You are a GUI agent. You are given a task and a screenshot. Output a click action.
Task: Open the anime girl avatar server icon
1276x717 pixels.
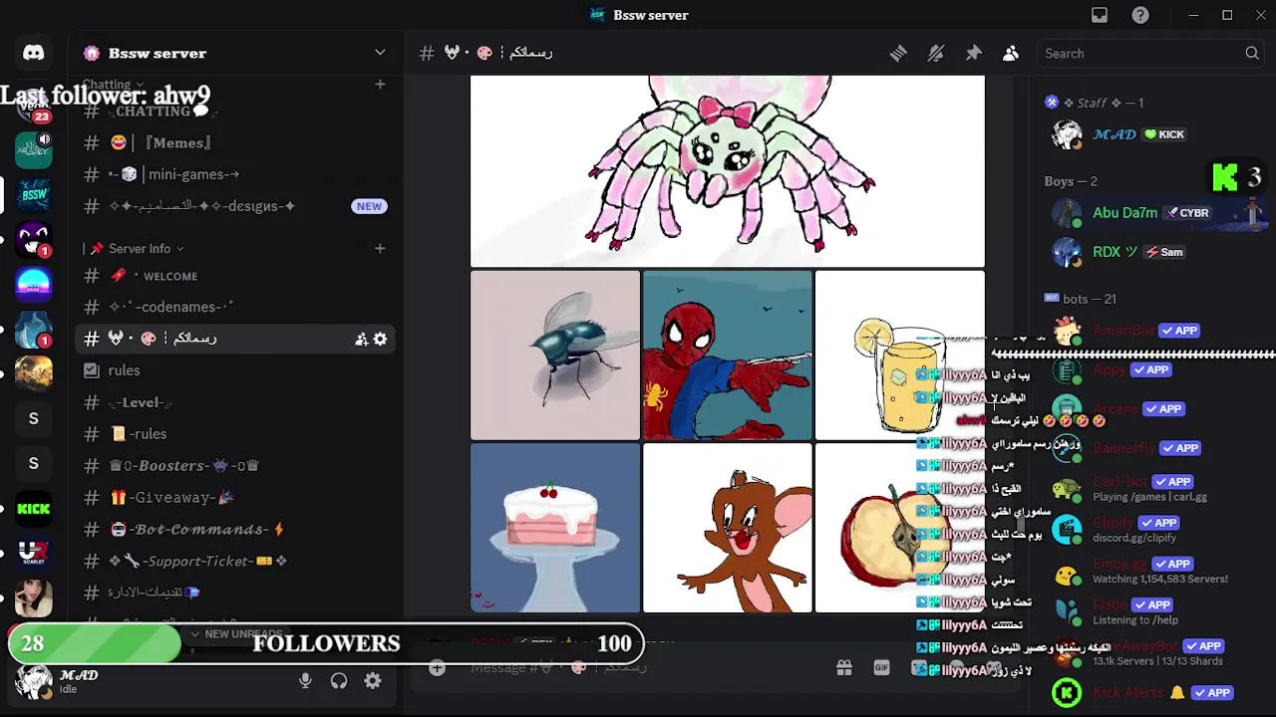[x=33, y=597]
